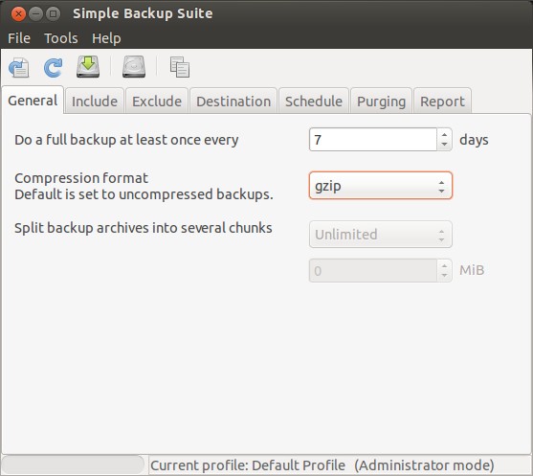
Task: Switch to the Destination tab
Action: (x=233, y=102)
